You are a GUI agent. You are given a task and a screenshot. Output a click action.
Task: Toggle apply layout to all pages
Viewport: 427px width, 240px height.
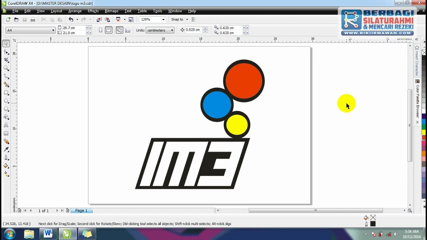(x=119, y=30)
